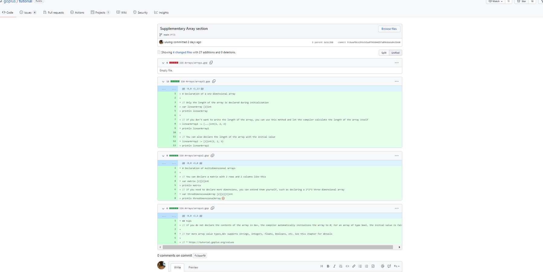Viewport: 543px width, 272px height.
Task: Copy path of arrays3.gop file
Action: coord(213,208)
